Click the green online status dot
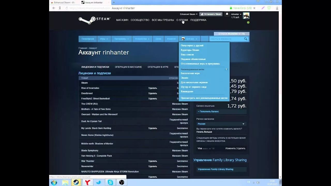The image size is (331, 186). pos(248,22)
